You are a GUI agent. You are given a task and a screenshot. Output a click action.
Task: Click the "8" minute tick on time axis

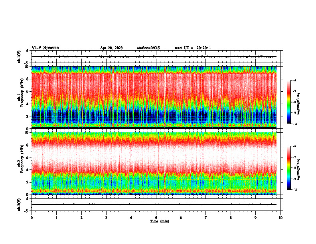point(231,218)
